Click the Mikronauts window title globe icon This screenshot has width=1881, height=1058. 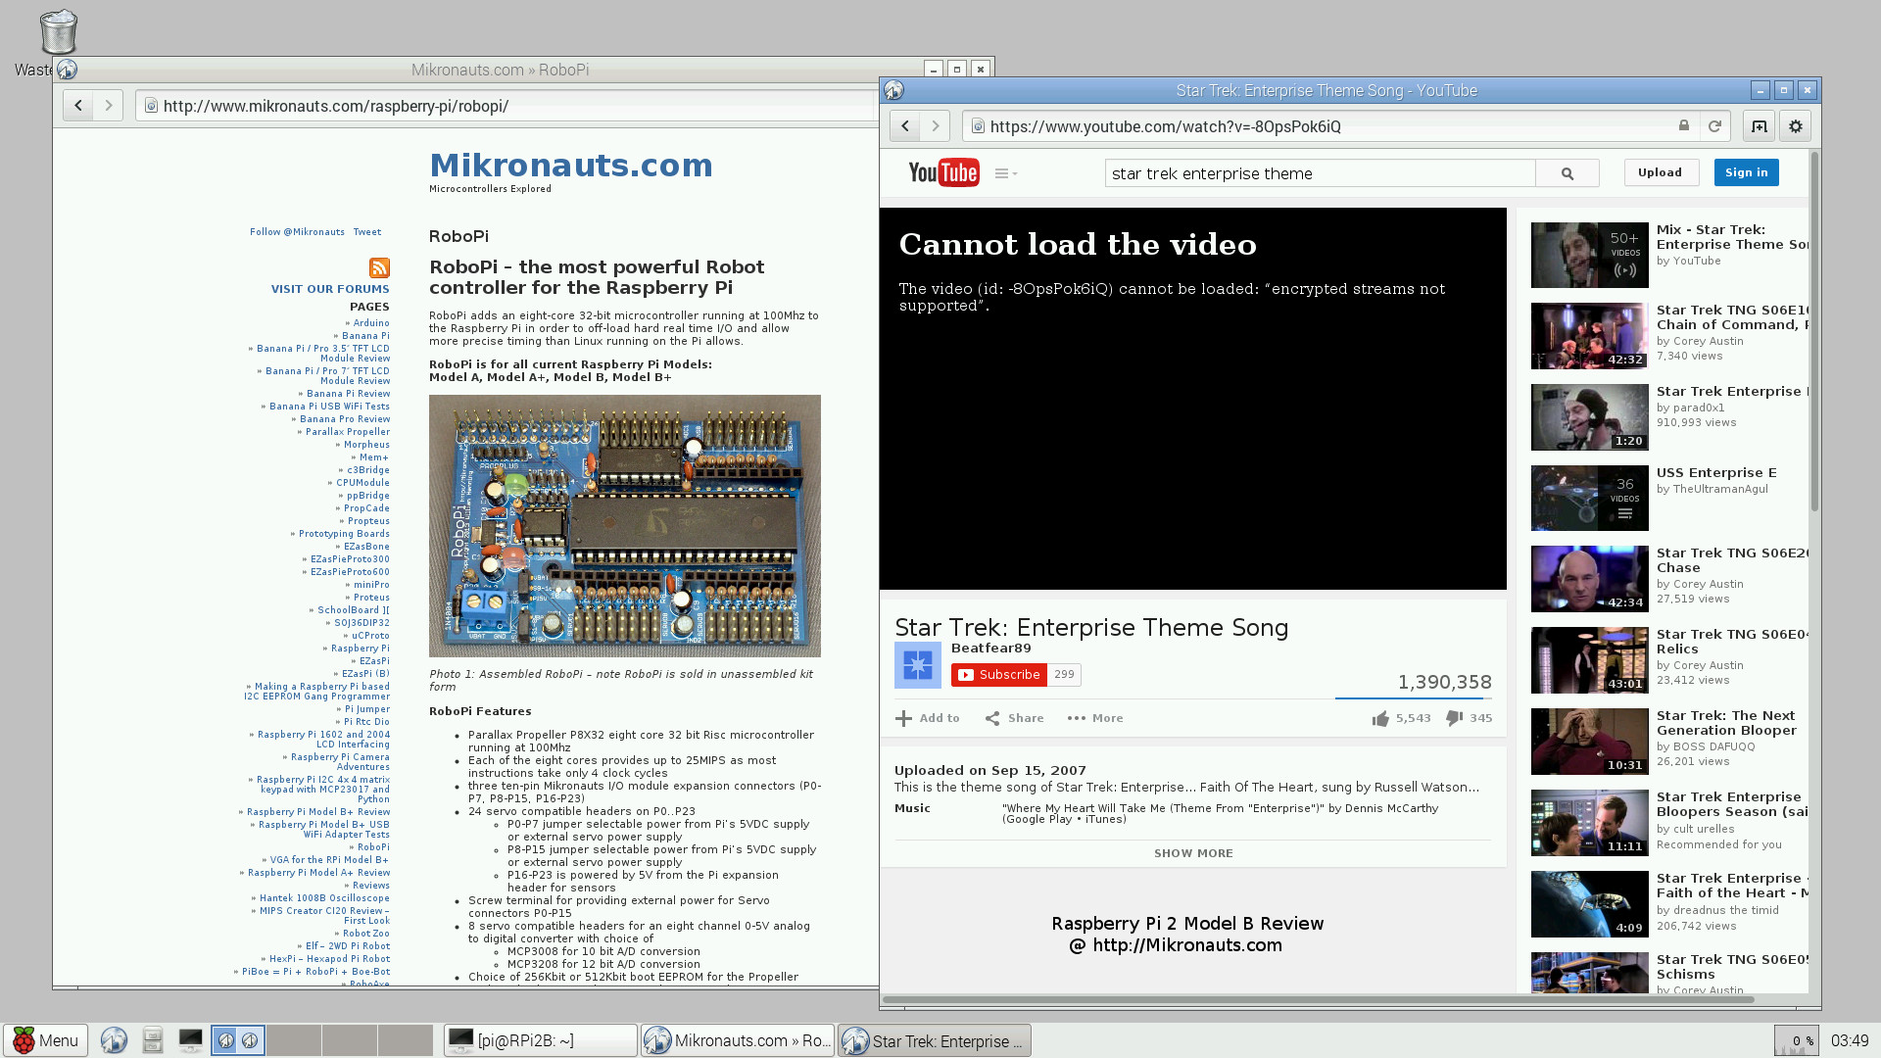[67, 70]
